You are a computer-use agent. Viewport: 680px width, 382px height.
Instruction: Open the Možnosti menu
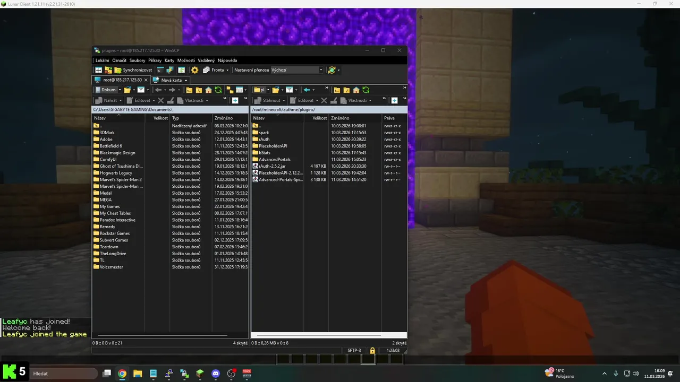tap(186, 60)
